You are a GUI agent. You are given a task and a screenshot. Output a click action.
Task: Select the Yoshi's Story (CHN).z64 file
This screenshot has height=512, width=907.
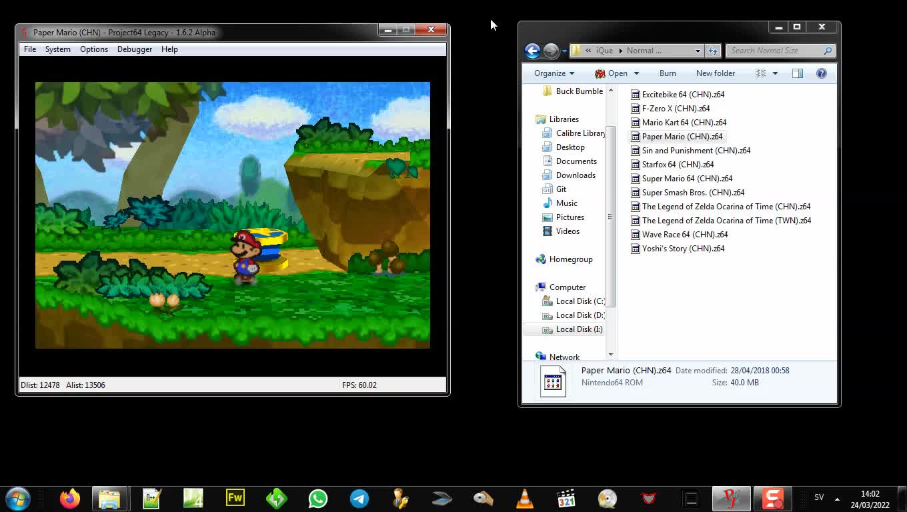[x=678, y=249]
